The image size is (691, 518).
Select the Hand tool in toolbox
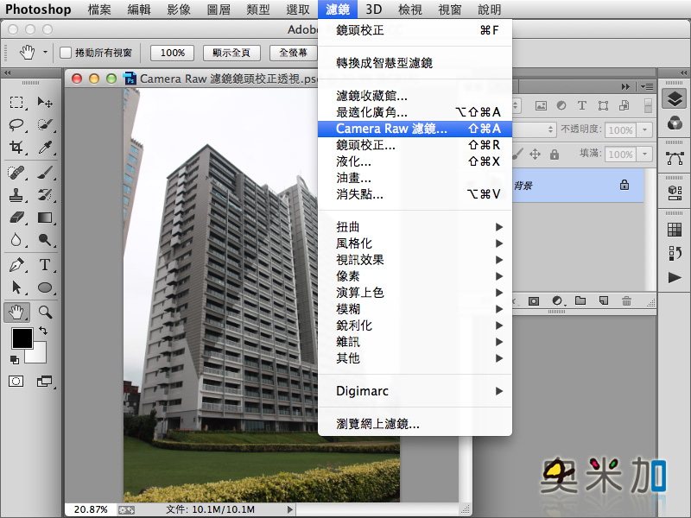[x=16, y=313]
